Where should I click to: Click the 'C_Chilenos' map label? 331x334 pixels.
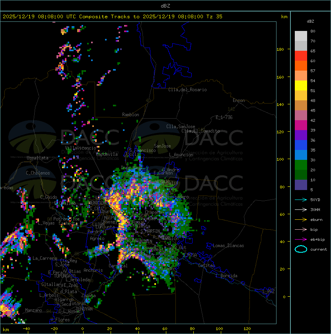(x=38, y=173)
